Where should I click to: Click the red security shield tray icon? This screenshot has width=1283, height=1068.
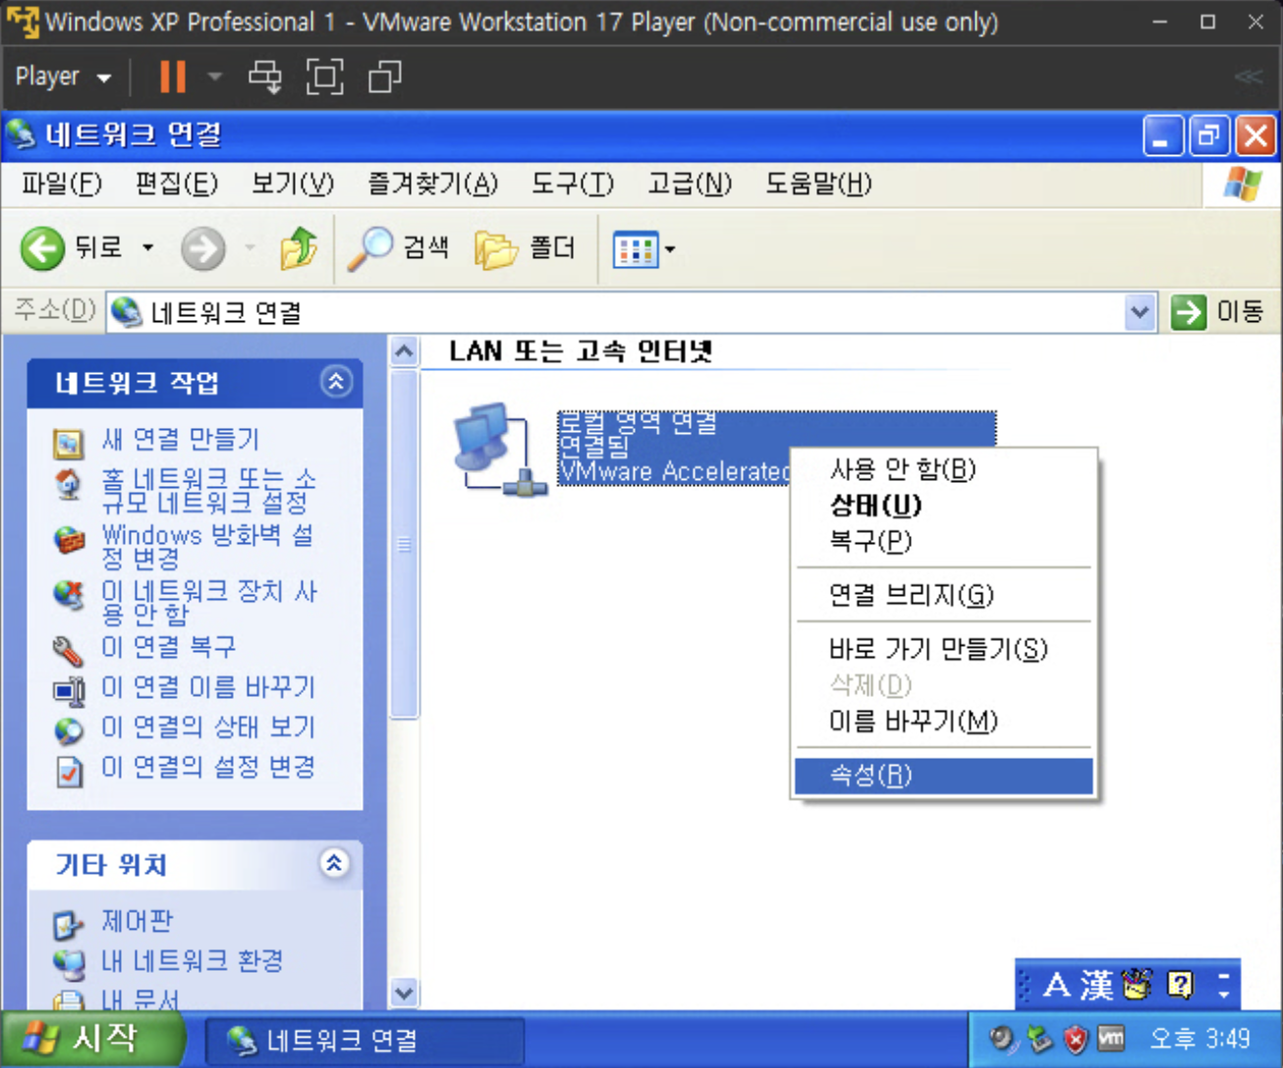(x=1076, y=1039)
